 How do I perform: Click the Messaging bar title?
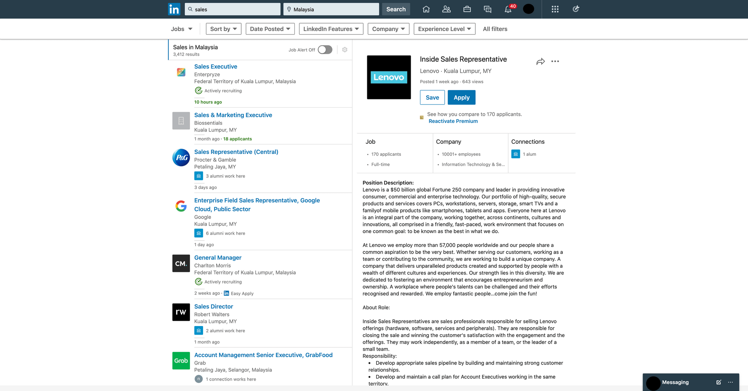click(675, 382)
